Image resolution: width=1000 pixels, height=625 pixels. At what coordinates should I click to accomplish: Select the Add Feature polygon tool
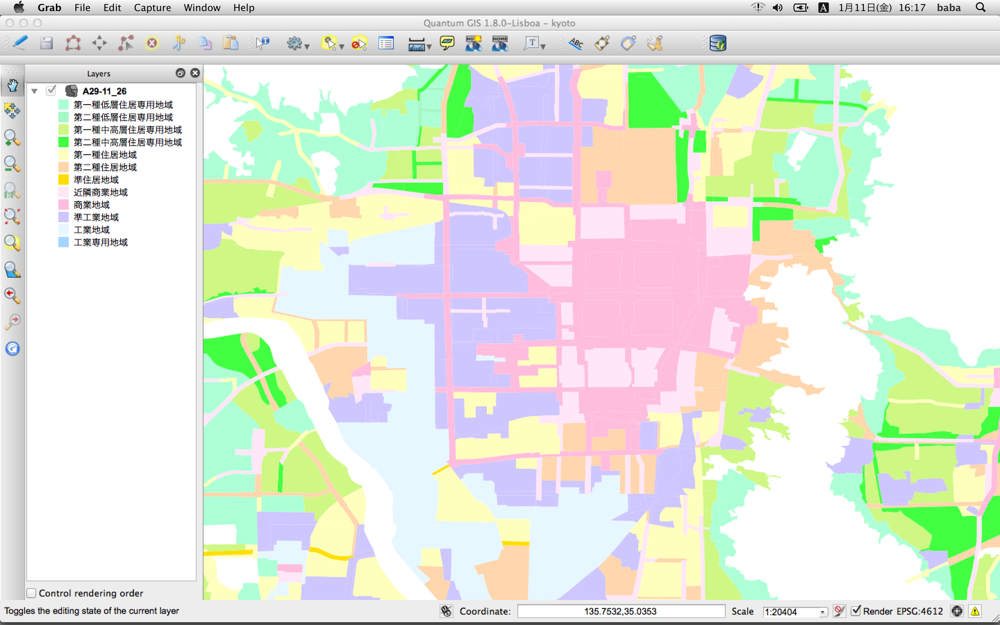(x=73, y=43)
